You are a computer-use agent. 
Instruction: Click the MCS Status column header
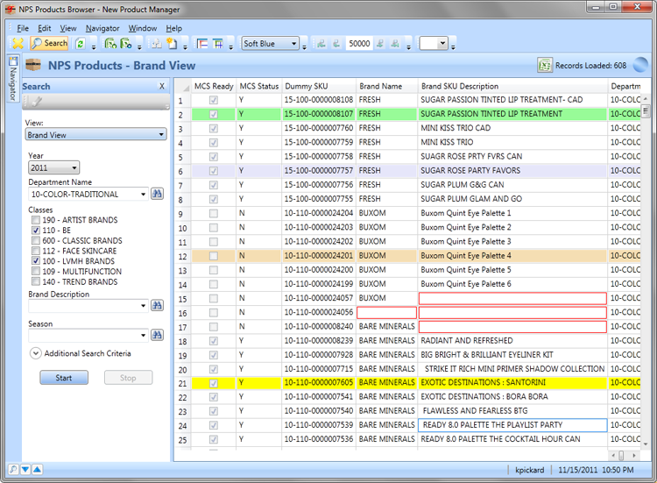click(259, 86)
